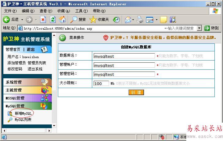
Task: Click sidebar vertical scrollbar up arrow
Action: 54,35
